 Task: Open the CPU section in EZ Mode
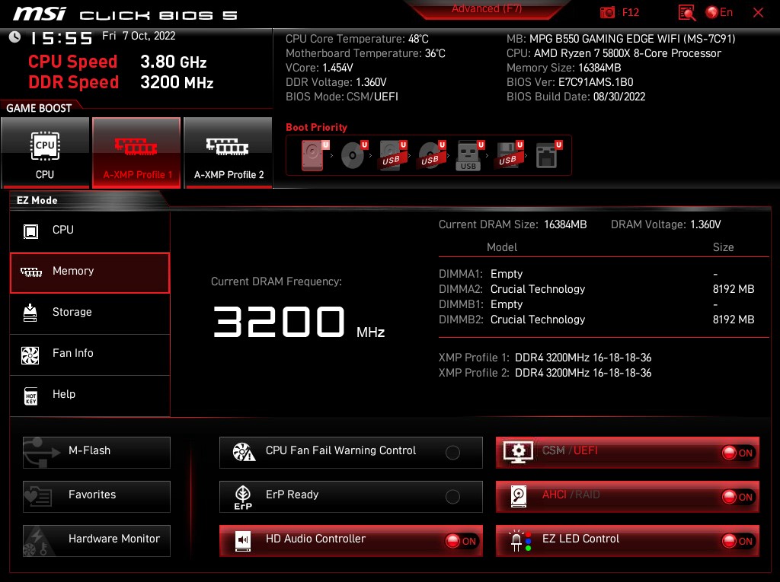(90, 231)
